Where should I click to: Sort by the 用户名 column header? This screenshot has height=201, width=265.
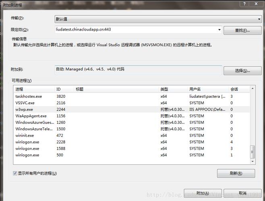tap(208, 89)
